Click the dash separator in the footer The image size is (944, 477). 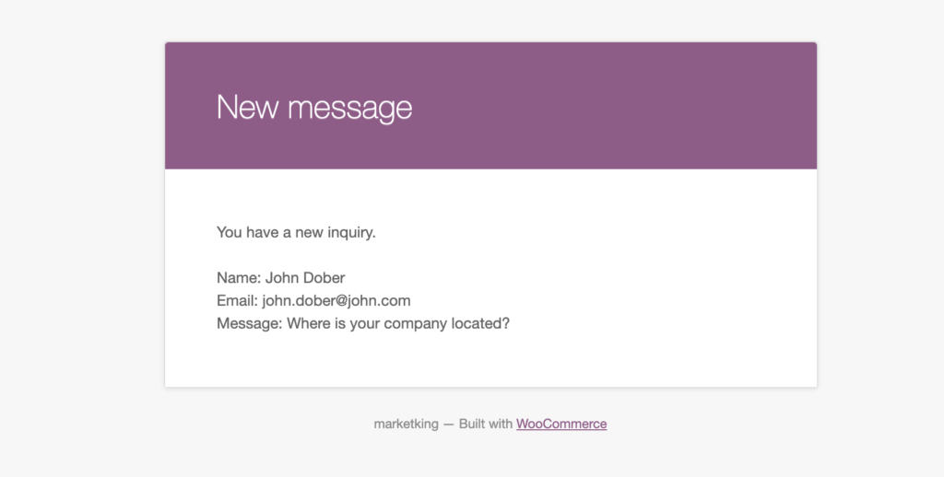tap(449, 425)
